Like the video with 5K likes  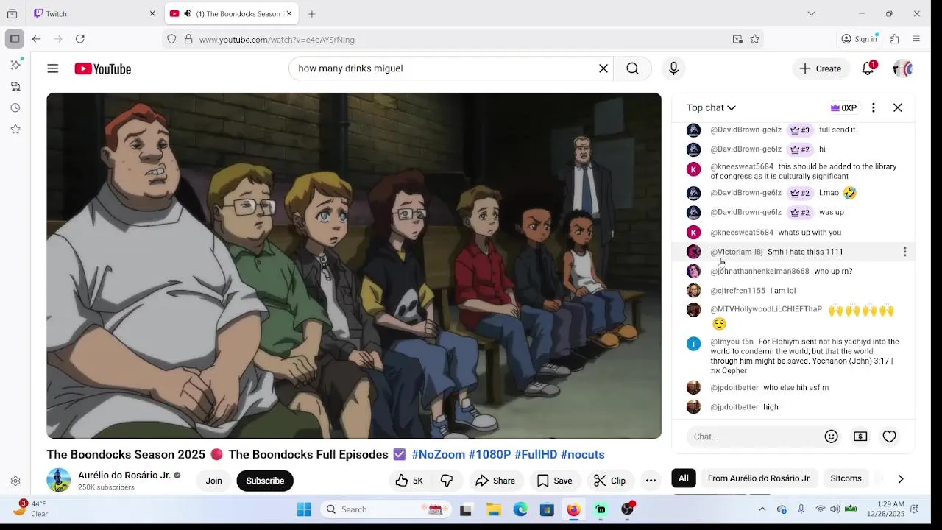coord(409,481)
